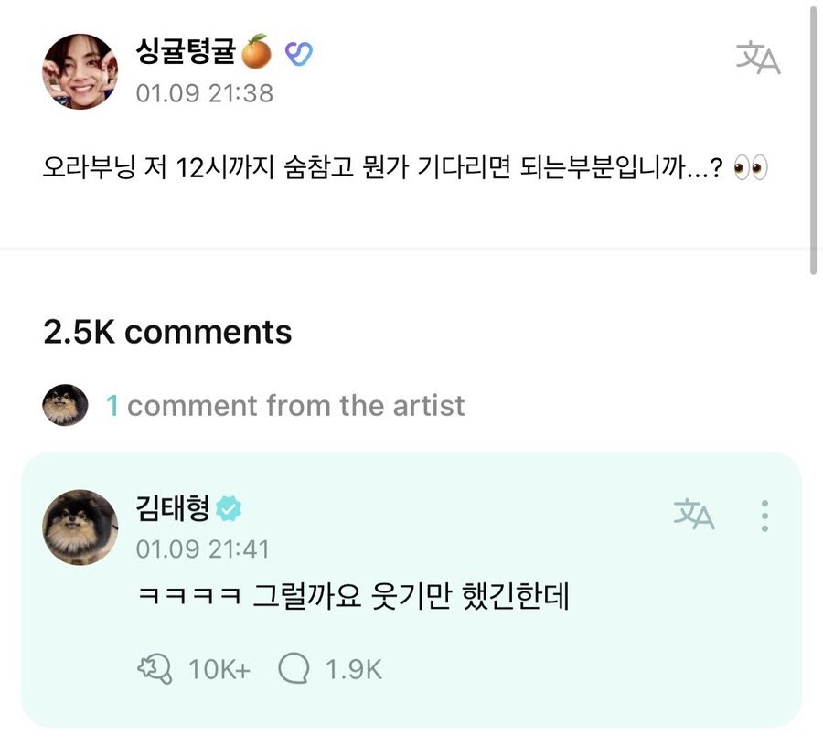Click the "2.5K comments" heading
823x756 pixels.
coord(167,332)
